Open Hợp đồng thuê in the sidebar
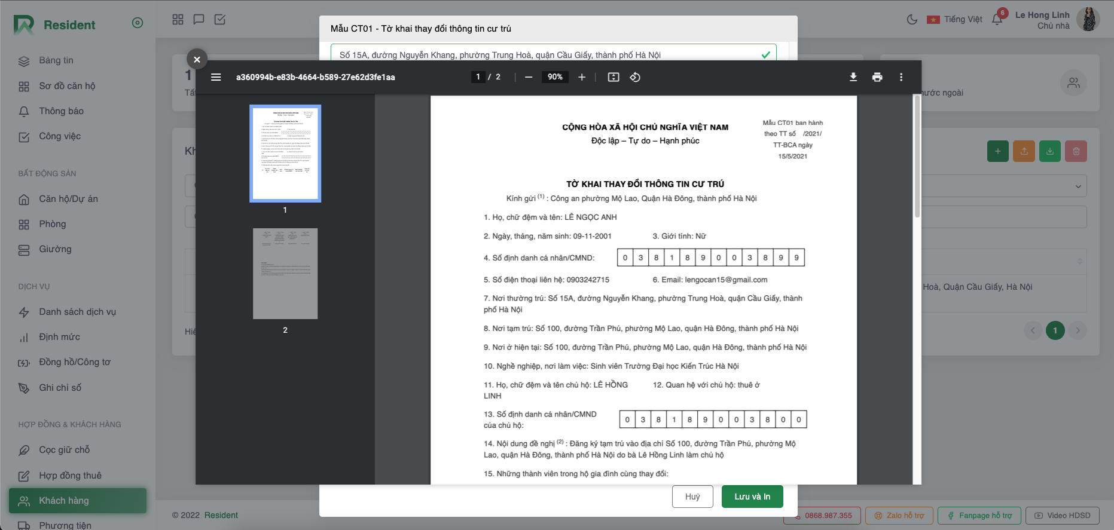The height and width of the screenshot is (530, 1114). tap(70, 476)
